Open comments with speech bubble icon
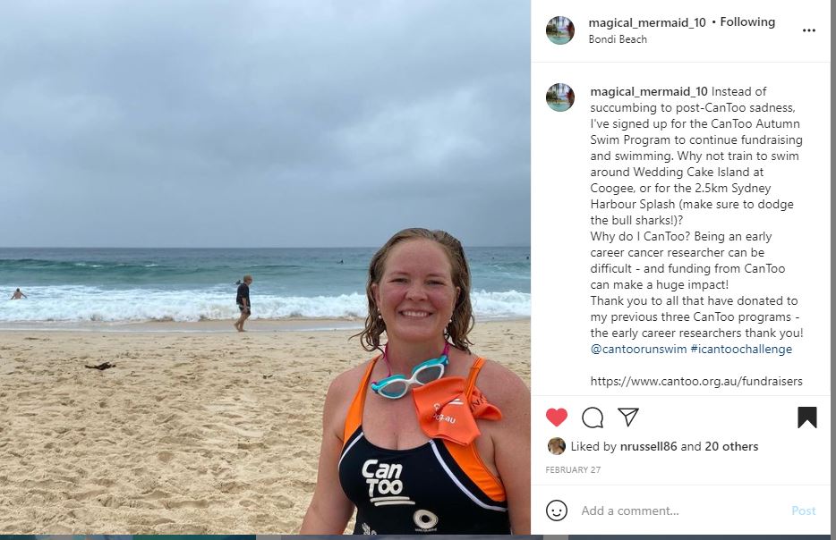This screenshot has height=540, width=836. 593,418
